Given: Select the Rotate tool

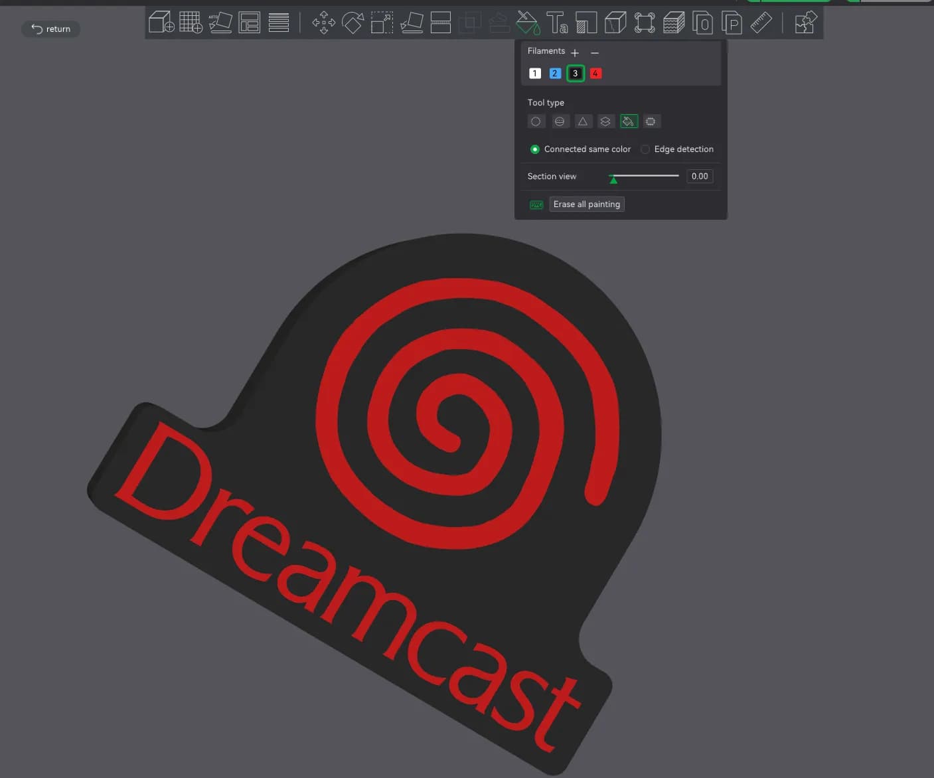Looking at the screenshot, I should tap(352, 23).
